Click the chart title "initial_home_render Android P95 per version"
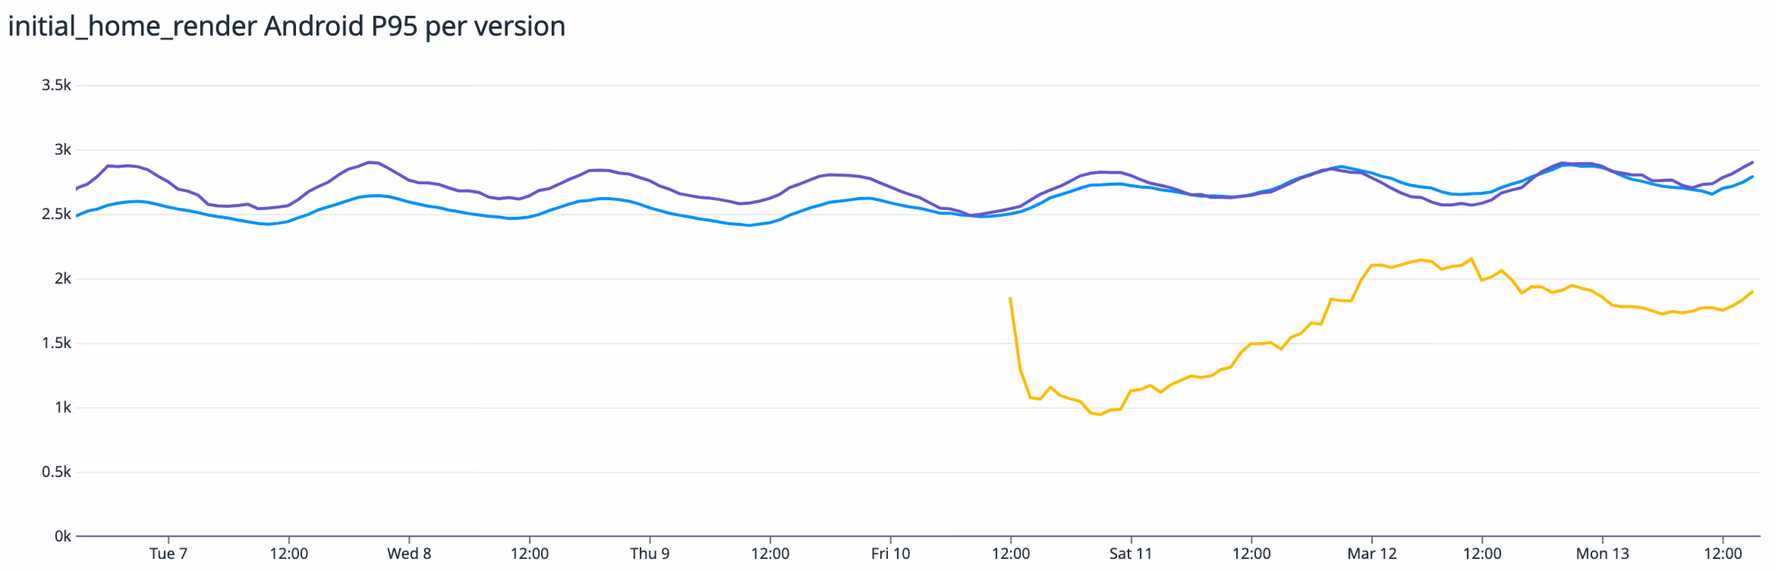Screen dimensions: 1791x571 pos(286,27)
